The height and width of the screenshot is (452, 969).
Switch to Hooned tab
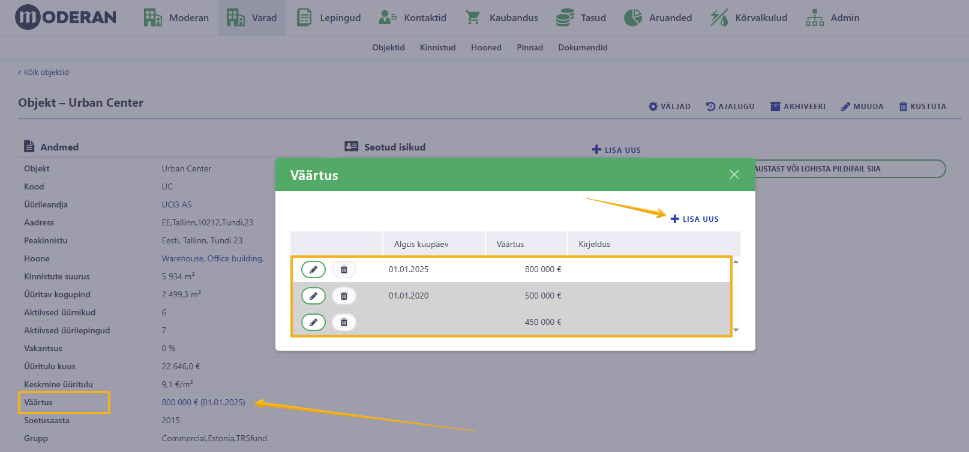[486, 47]
